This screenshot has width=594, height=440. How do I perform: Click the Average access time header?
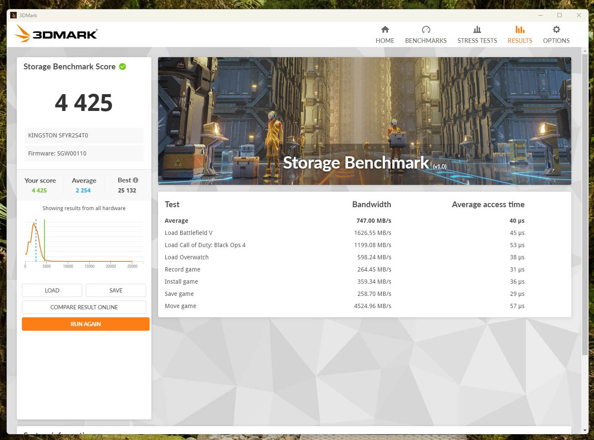[488, 205]
